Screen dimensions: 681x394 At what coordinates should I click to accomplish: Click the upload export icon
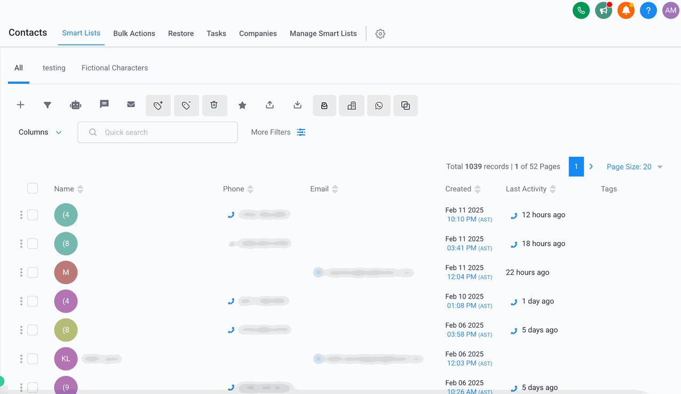pos(270,105)
